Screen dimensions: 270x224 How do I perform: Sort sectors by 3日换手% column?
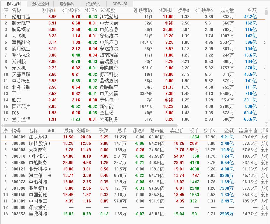pyautogui.click(x=204, y=10)
